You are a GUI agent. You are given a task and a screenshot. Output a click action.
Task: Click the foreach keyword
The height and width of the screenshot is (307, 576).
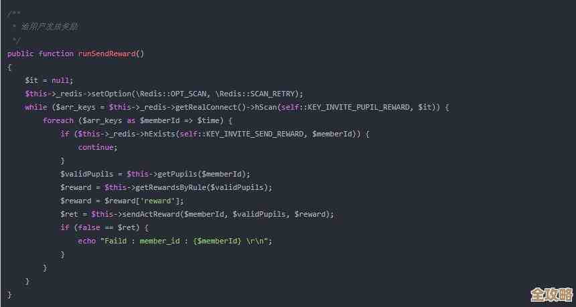pyautogui.click(x=58, y=120)
